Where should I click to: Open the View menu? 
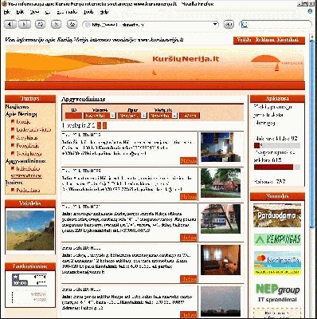(x=34, y=12)
